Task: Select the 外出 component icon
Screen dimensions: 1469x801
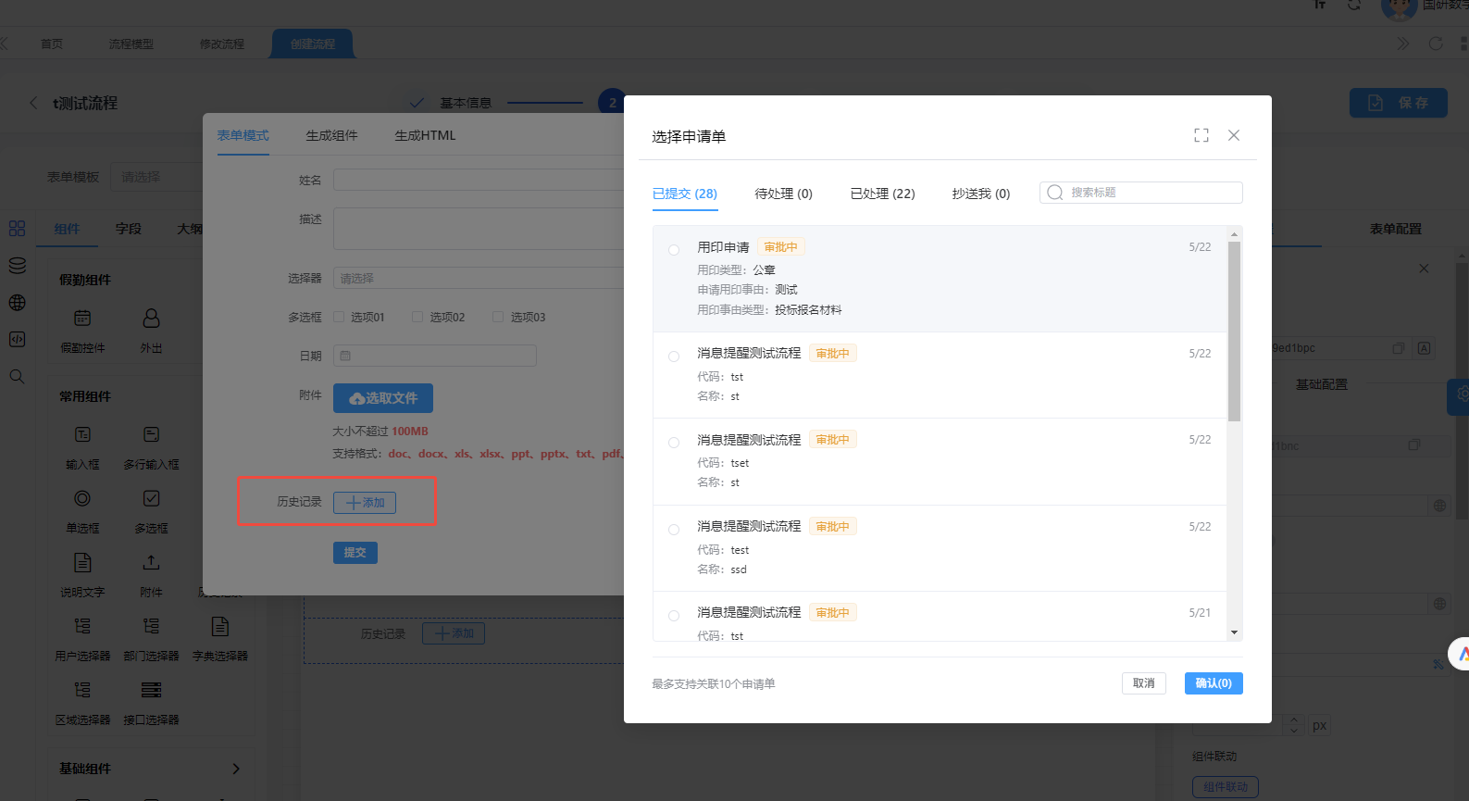Action: pos(151,319)
